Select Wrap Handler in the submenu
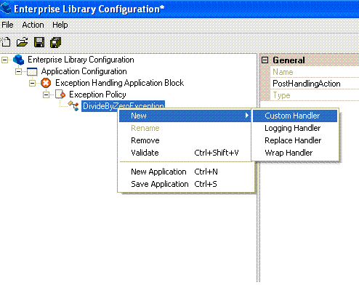This screenshot has height=301, width=359. tap(295, 153)
